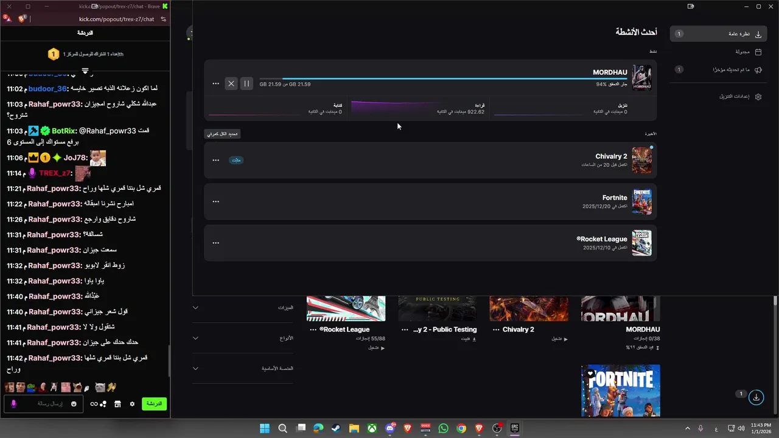Expand the features filter section
Screen dimensions: 779x438
point(243,308)
